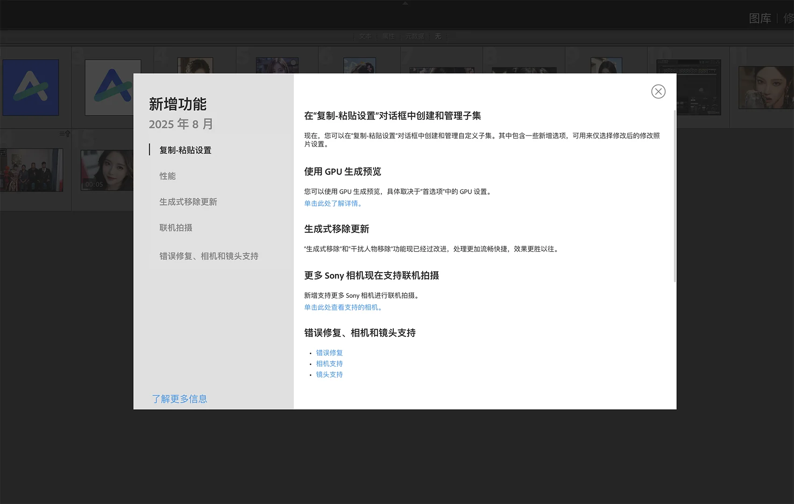The height and width of the screenshot is (504, 794).
Task: Click the dialog's vertical scrollbar
Action: pos(675,196)
